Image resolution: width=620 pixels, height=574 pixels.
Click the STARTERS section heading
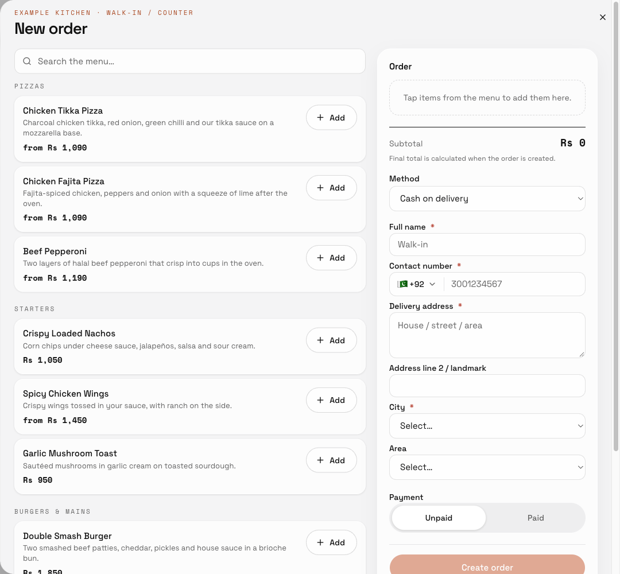click(x=34, y=309)
